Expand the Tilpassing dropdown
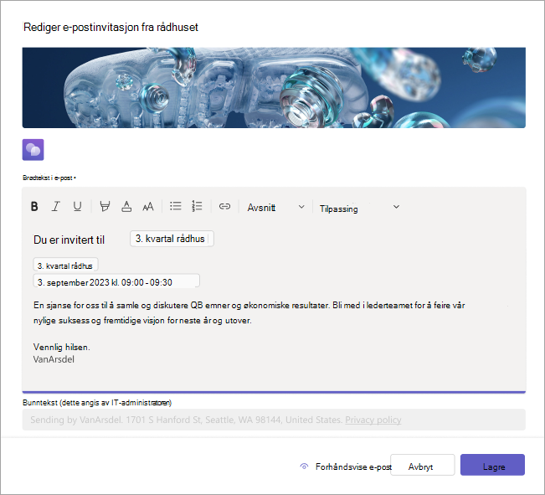Screen dimensions: 545x495 pyautogui.click(x=359, y=208)
